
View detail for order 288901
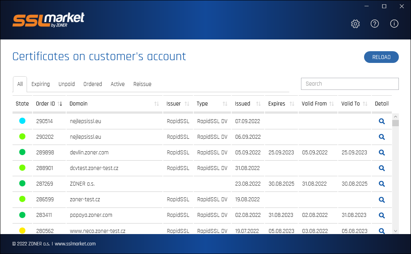[x=382, y=168]
